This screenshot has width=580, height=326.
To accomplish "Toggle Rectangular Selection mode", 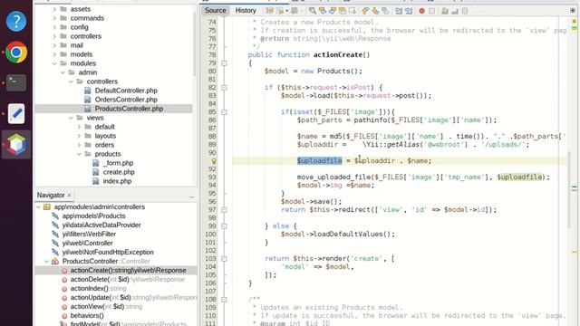I will click(x=353, y=11).
